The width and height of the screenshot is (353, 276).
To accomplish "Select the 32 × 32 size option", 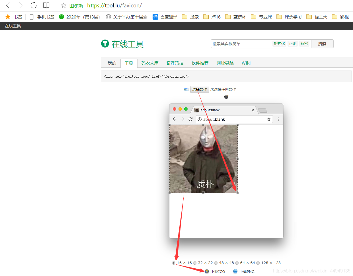I will point(195,263).
